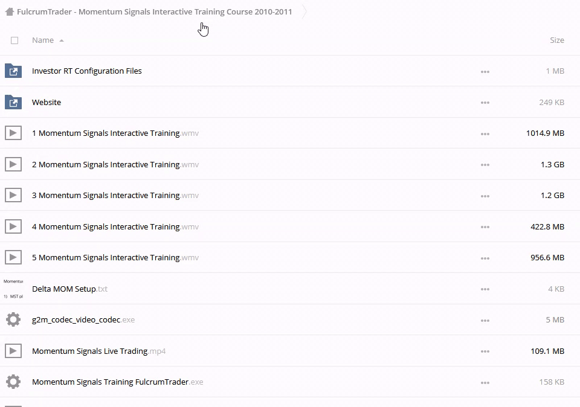Image resolution: width=580 pixels, height=407 pixels.
Task: Open more options for Website folder
Action: (x=485, y=103)
